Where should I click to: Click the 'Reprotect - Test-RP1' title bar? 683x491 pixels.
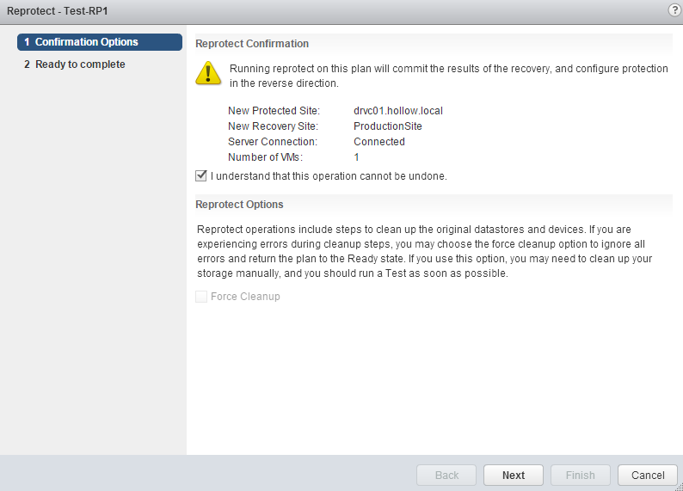coord(58,9)
